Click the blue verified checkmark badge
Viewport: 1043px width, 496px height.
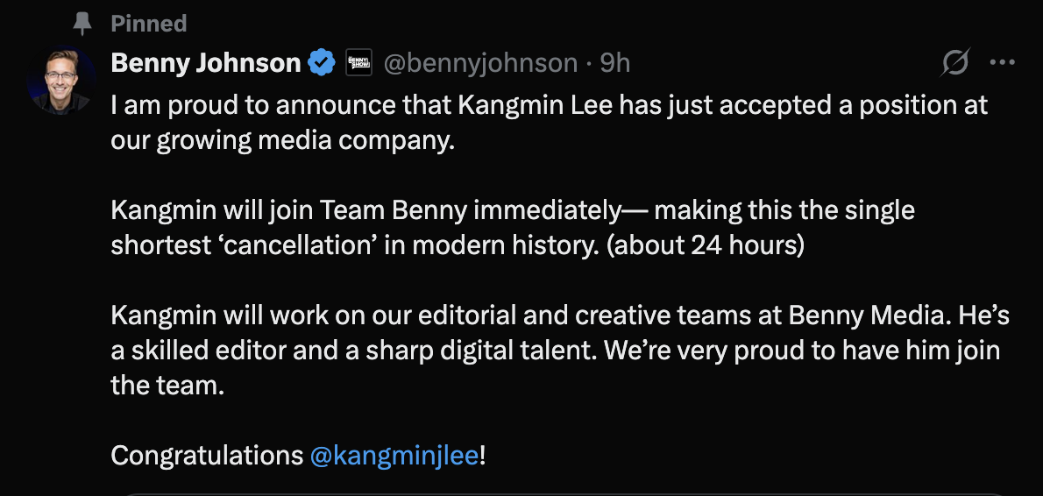coord(322,63)
